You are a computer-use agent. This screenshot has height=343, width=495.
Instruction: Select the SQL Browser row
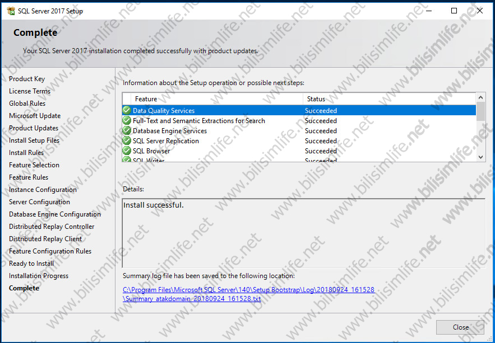click(x=299, y=151)
